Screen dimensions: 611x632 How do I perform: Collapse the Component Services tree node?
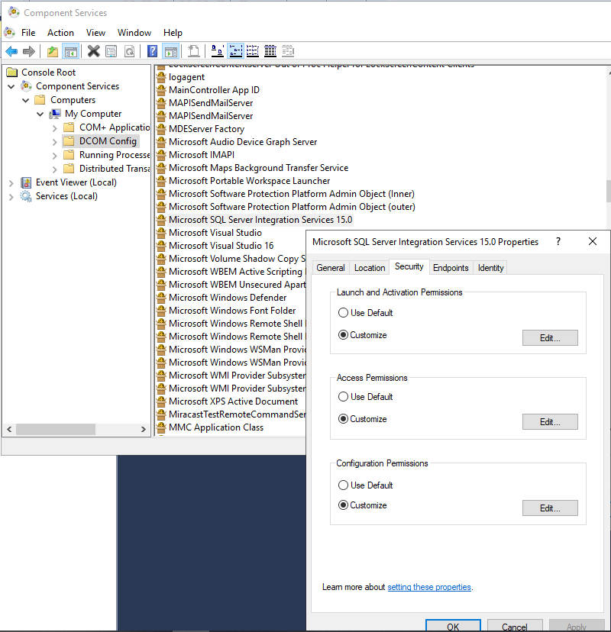(x=11, y=86)
